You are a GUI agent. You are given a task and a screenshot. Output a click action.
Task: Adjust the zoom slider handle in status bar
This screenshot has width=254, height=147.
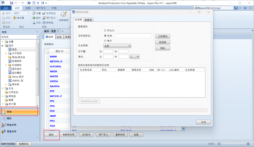(233, 143)
